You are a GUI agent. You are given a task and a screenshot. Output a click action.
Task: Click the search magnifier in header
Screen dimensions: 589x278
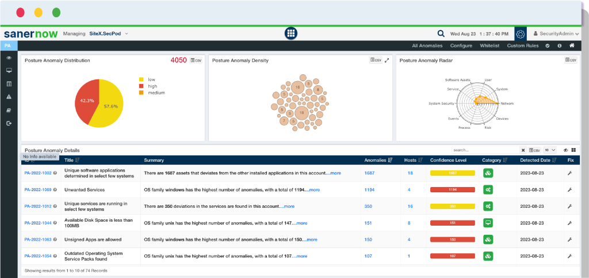[x=441, y=33]
